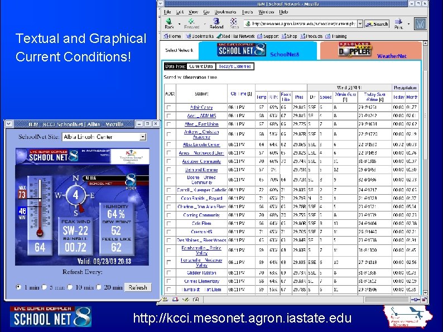
Task: Click the security lock icon in status bar
Action: click(424, 300)
